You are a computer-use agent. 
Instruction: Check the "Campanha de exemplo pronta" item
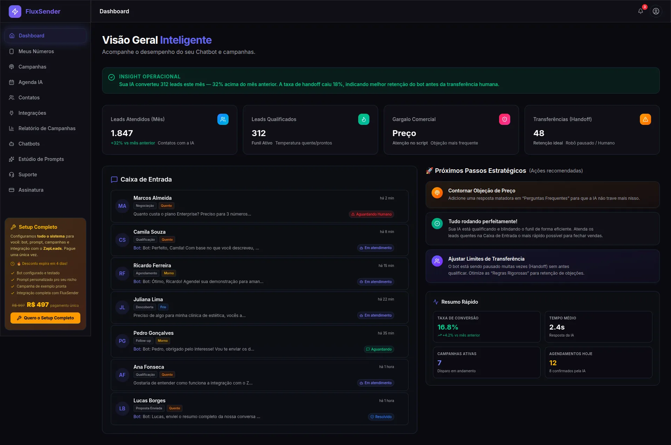tap(13, 286)
